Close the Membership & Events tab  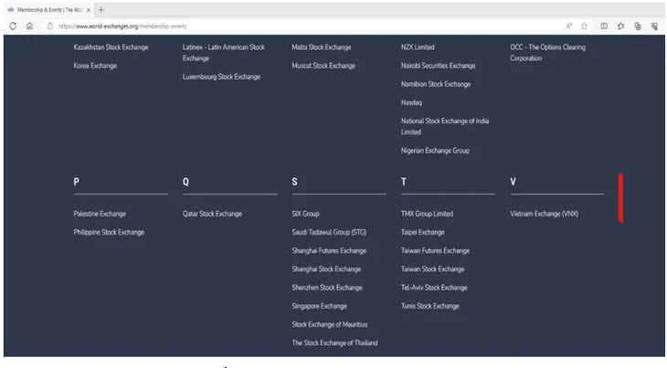pos(89,10)
